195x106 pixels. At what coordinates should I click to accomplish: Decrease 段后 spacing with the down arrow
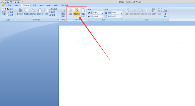pyautogui.click(x=121, y=17)
